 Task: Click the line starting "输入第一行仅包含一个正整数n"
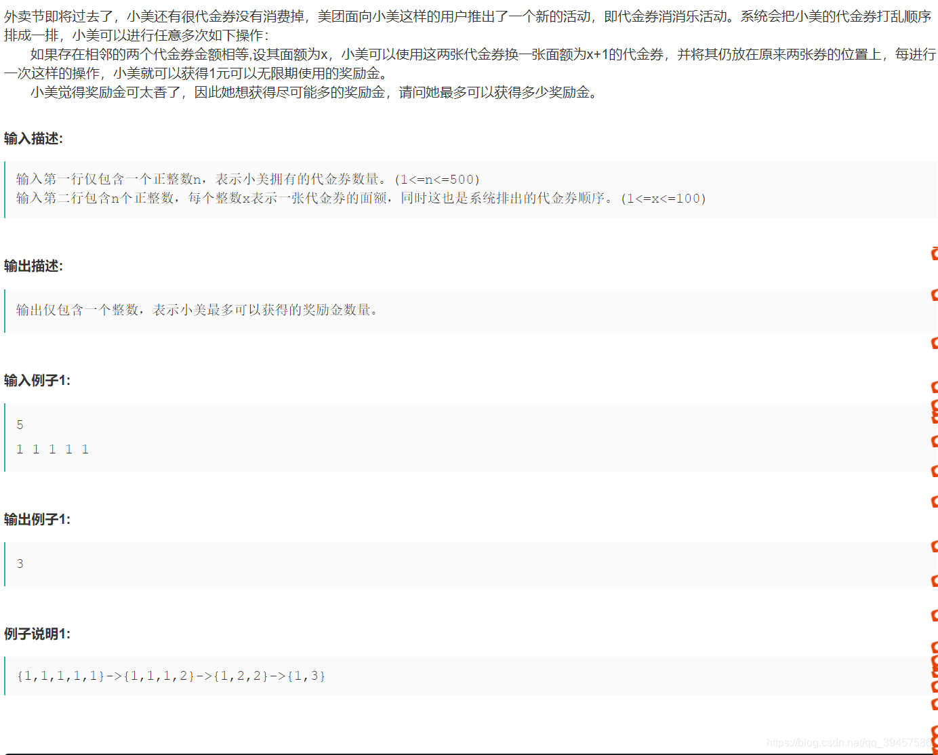[248, 179]
